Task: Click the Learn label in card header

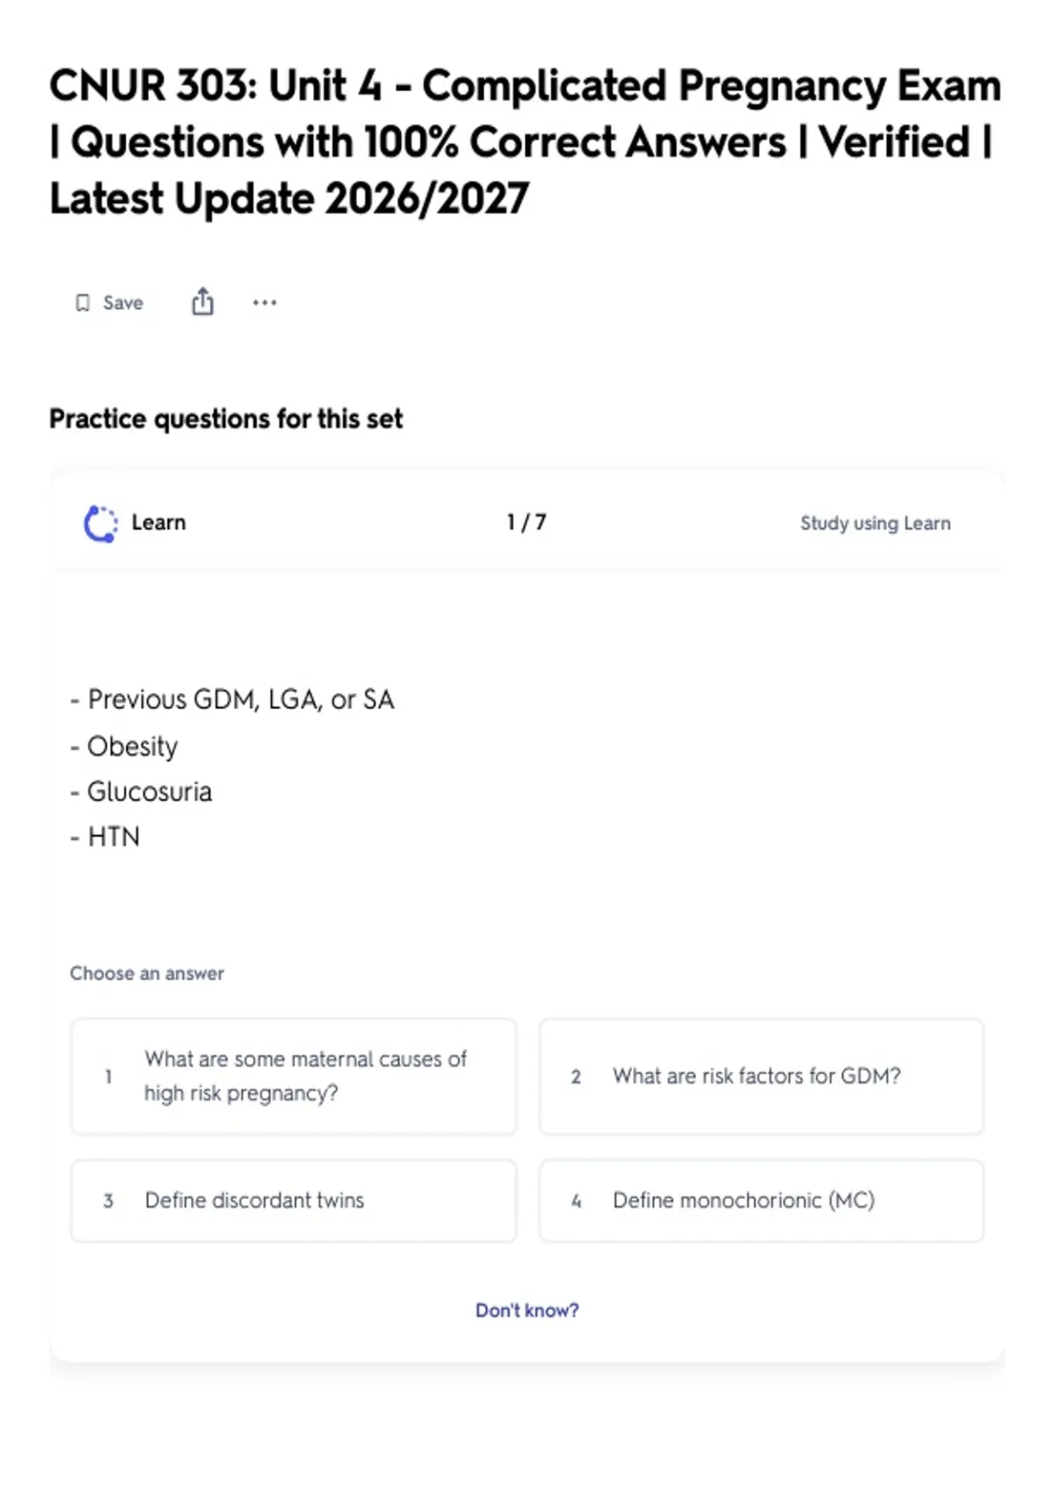Action: tap(159, 522)
